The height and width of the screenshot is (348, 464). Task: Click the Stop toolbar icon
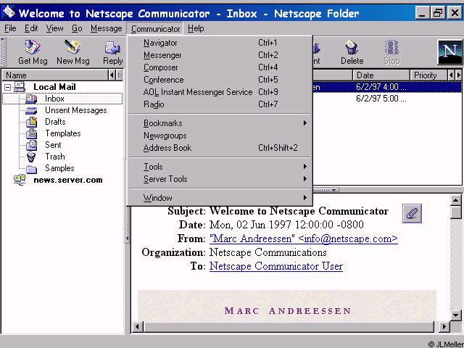click(x=391, y=47)
